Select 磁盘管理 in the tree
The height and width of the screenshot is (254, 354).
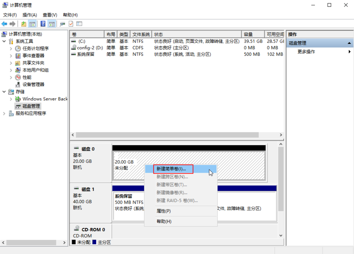tap(31, 106)
